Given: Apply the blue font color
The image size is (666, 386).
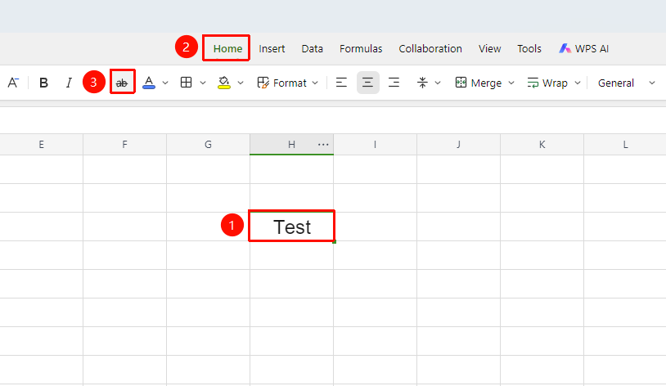Looking at the screenshot, I should click(149, 83).
